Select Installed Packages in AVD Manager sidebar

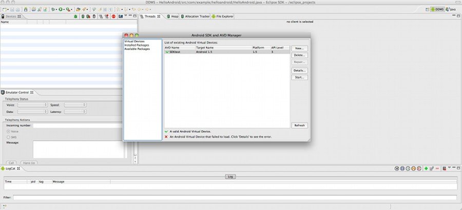click(x=137, y=45)
